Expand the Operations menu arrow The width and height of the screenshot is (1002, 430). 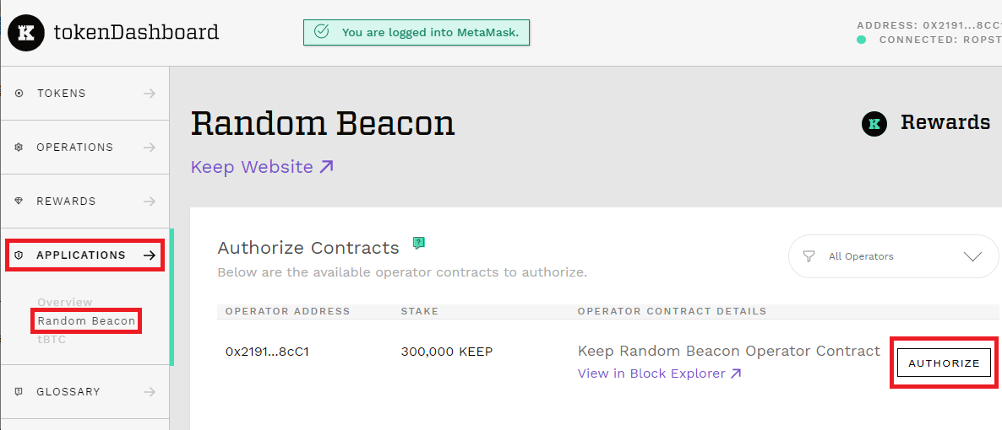click(150, 148)
